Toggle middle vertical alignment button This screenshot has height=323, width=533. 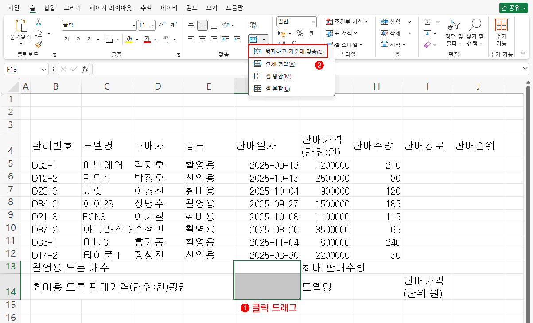202,25
